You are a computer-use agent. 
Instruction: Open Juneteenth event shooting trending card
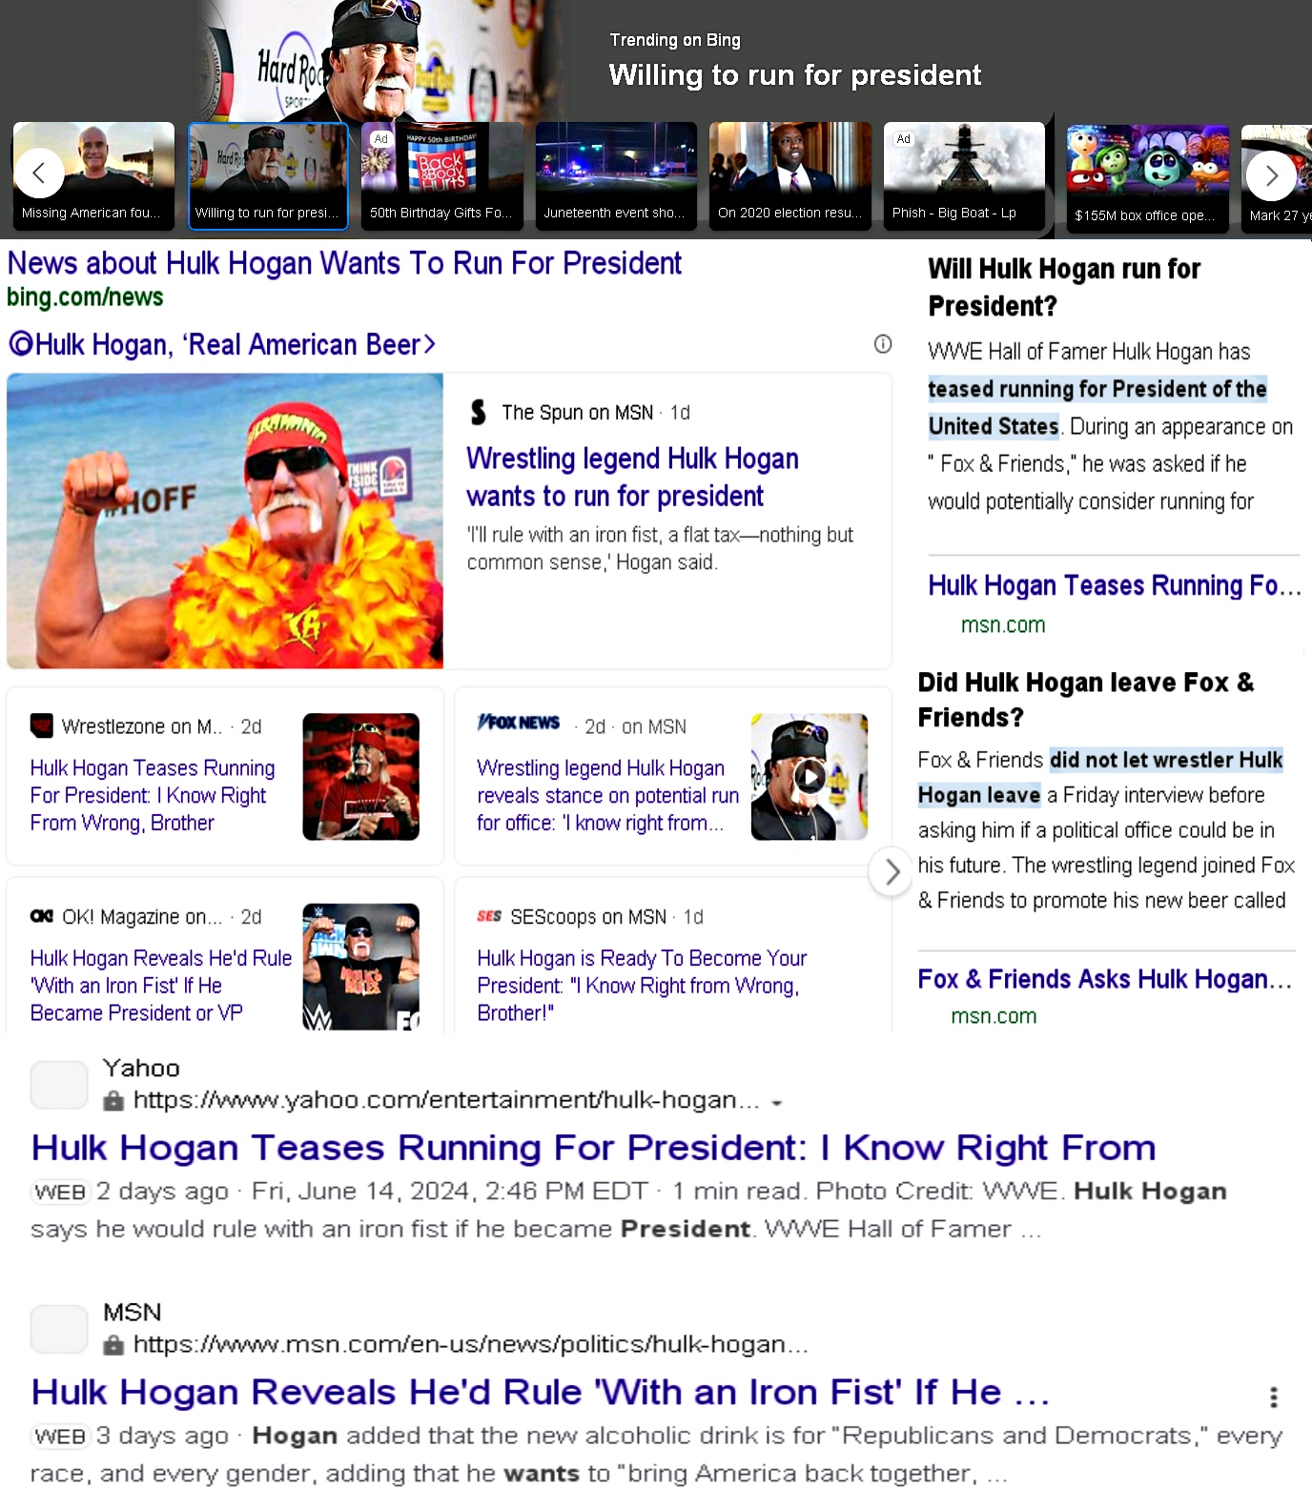[616, 175]
